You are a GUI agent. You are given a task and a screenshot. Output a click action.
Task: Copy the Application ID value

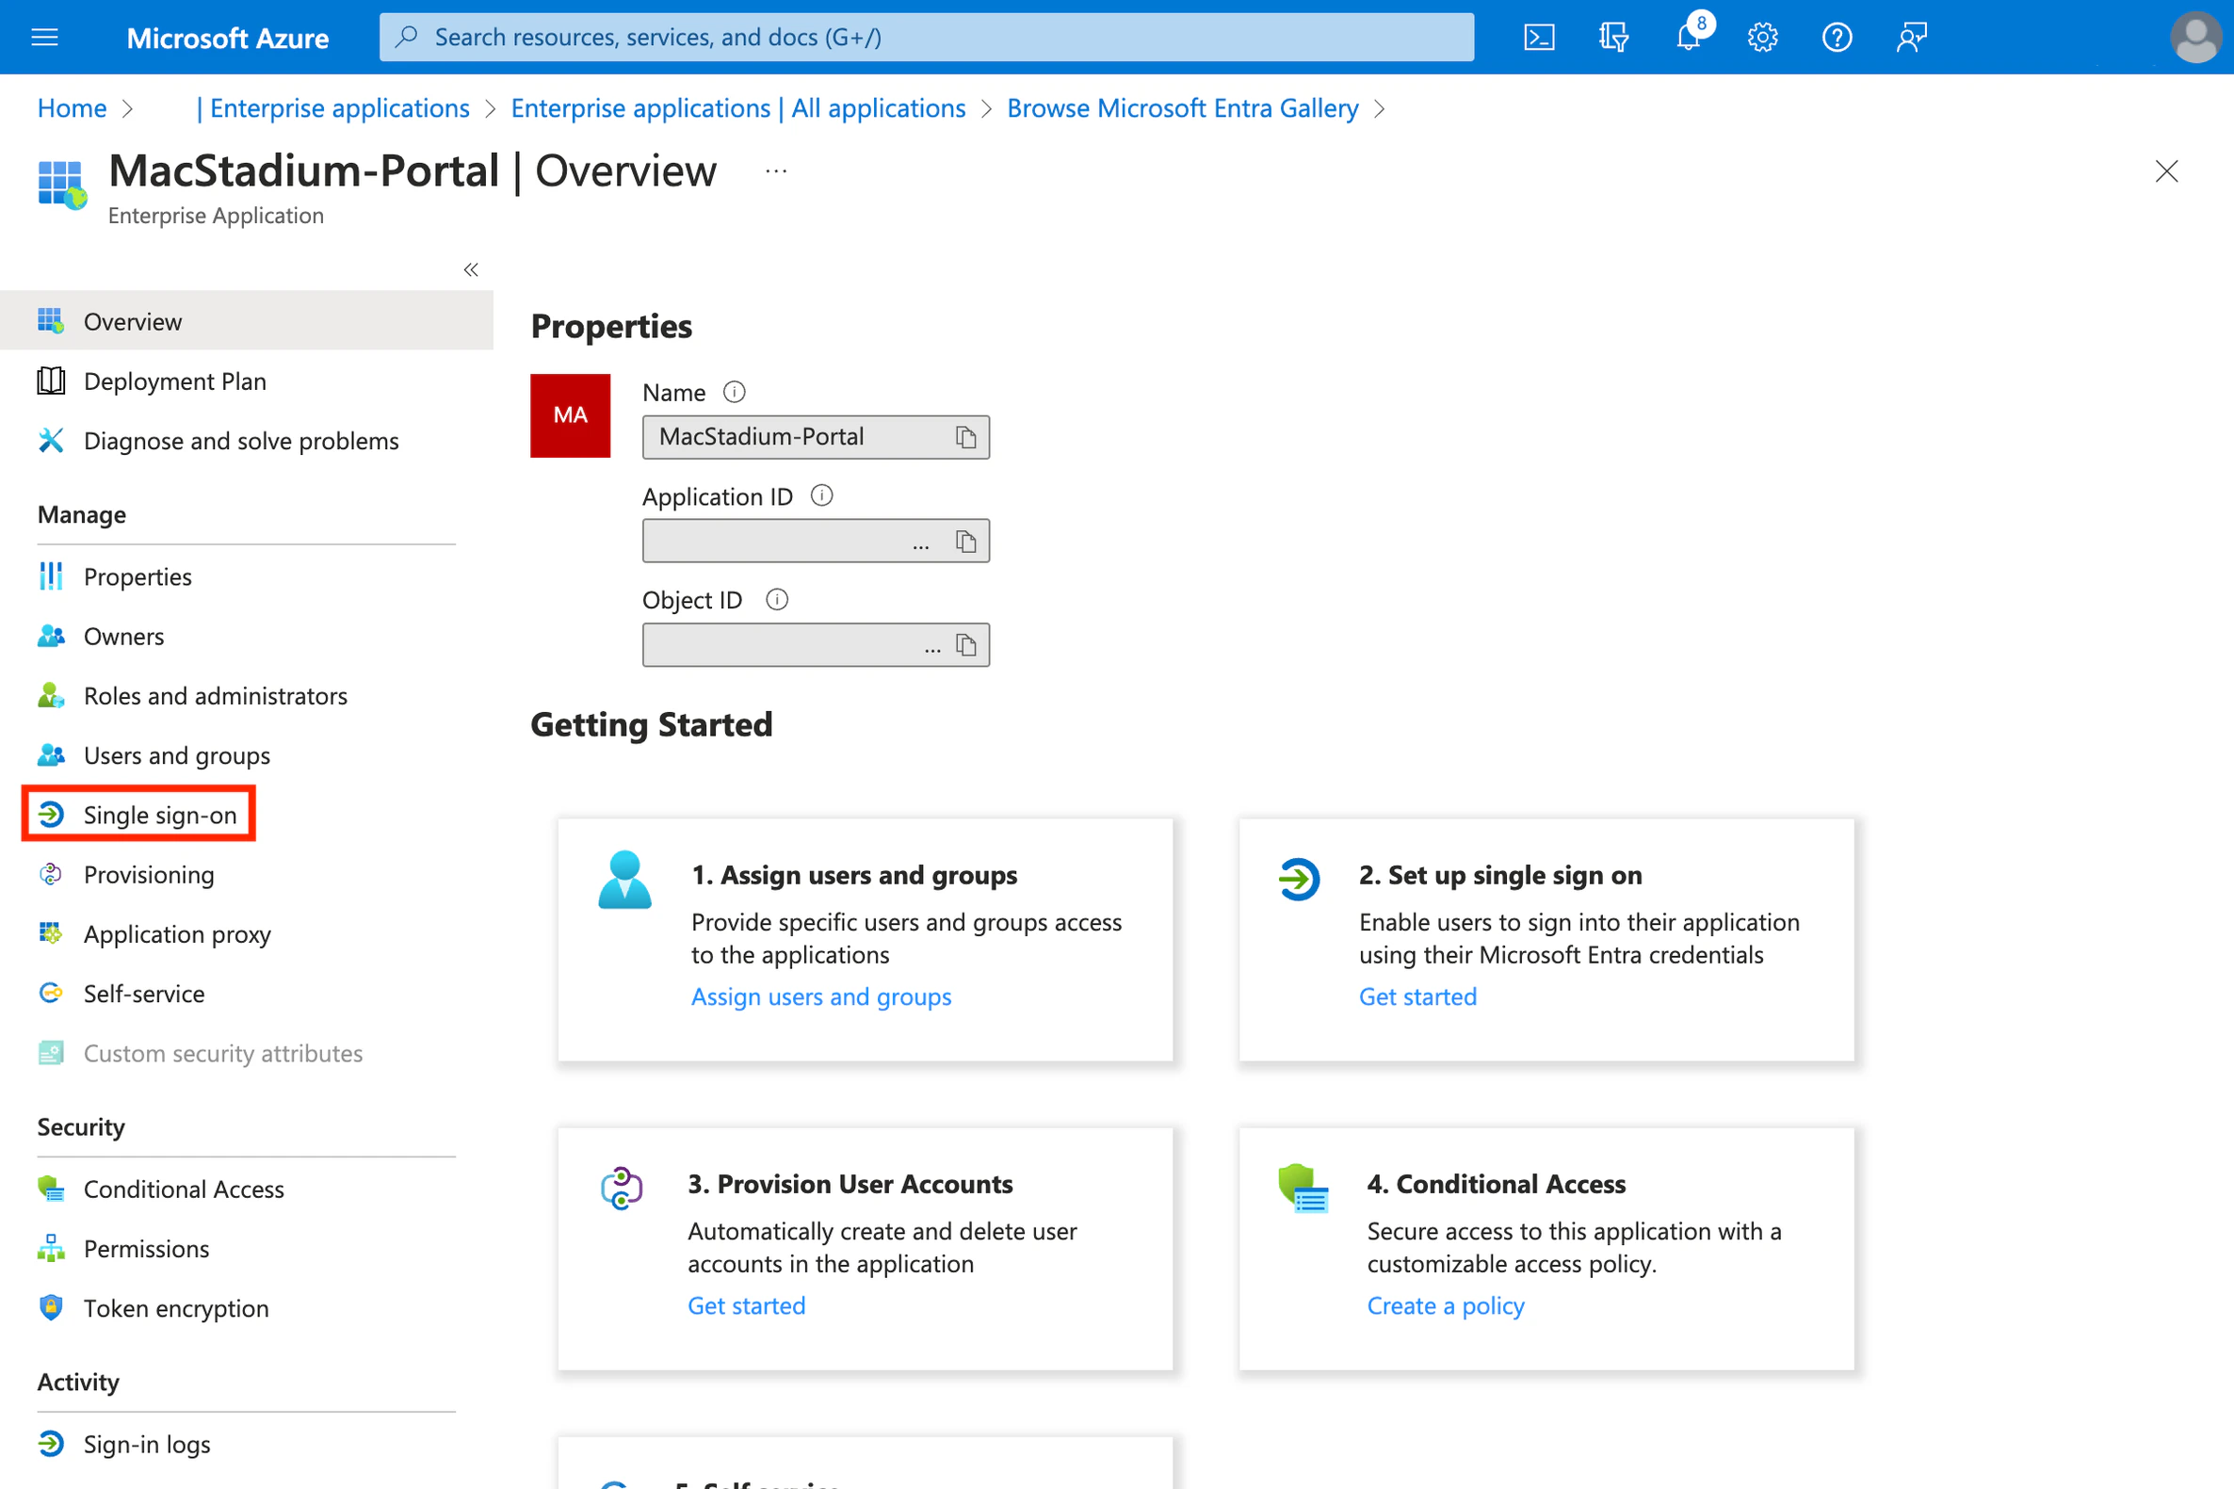965,542
